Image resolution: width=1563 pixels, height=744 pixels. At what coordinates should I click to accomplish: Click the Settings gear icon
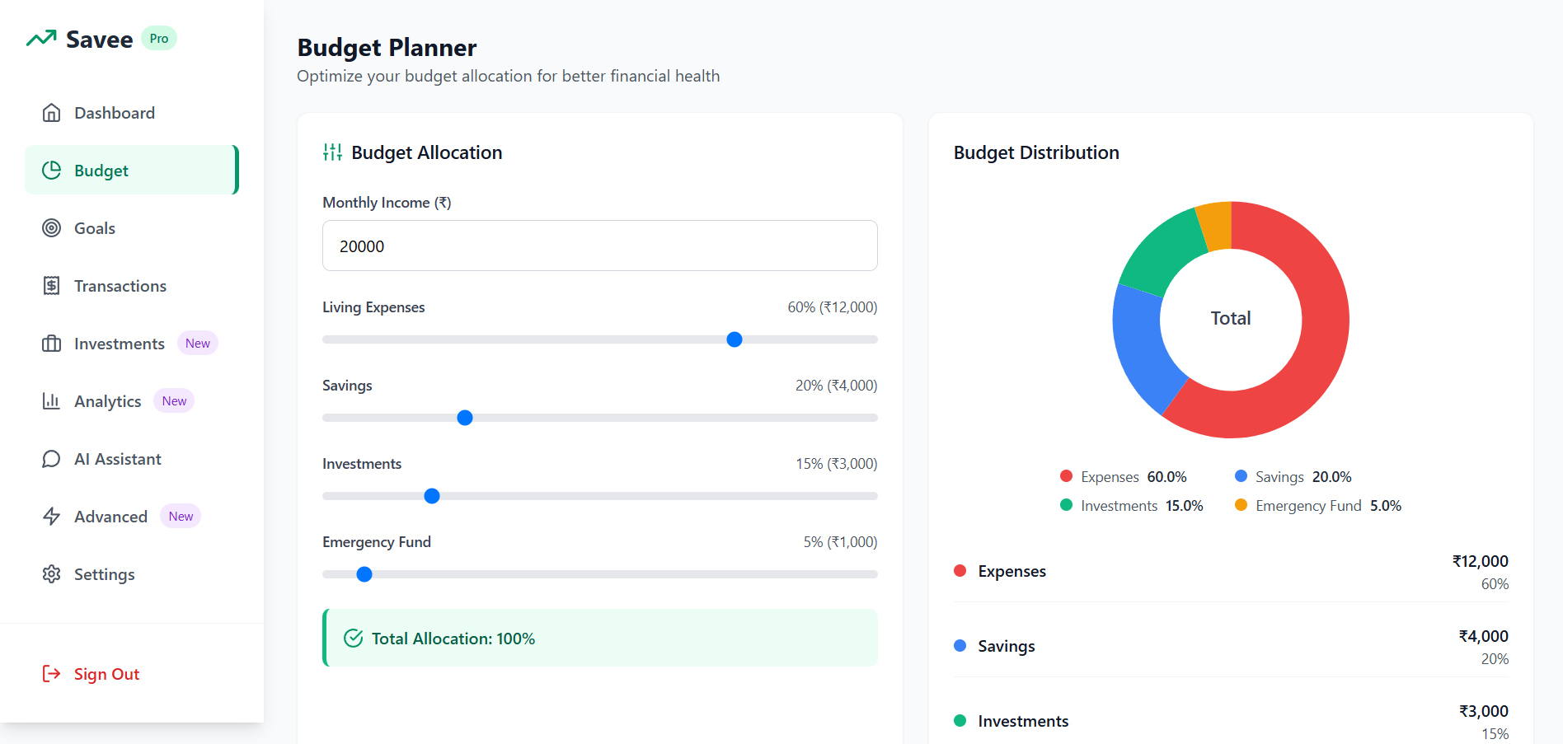(x=51, y=574)
